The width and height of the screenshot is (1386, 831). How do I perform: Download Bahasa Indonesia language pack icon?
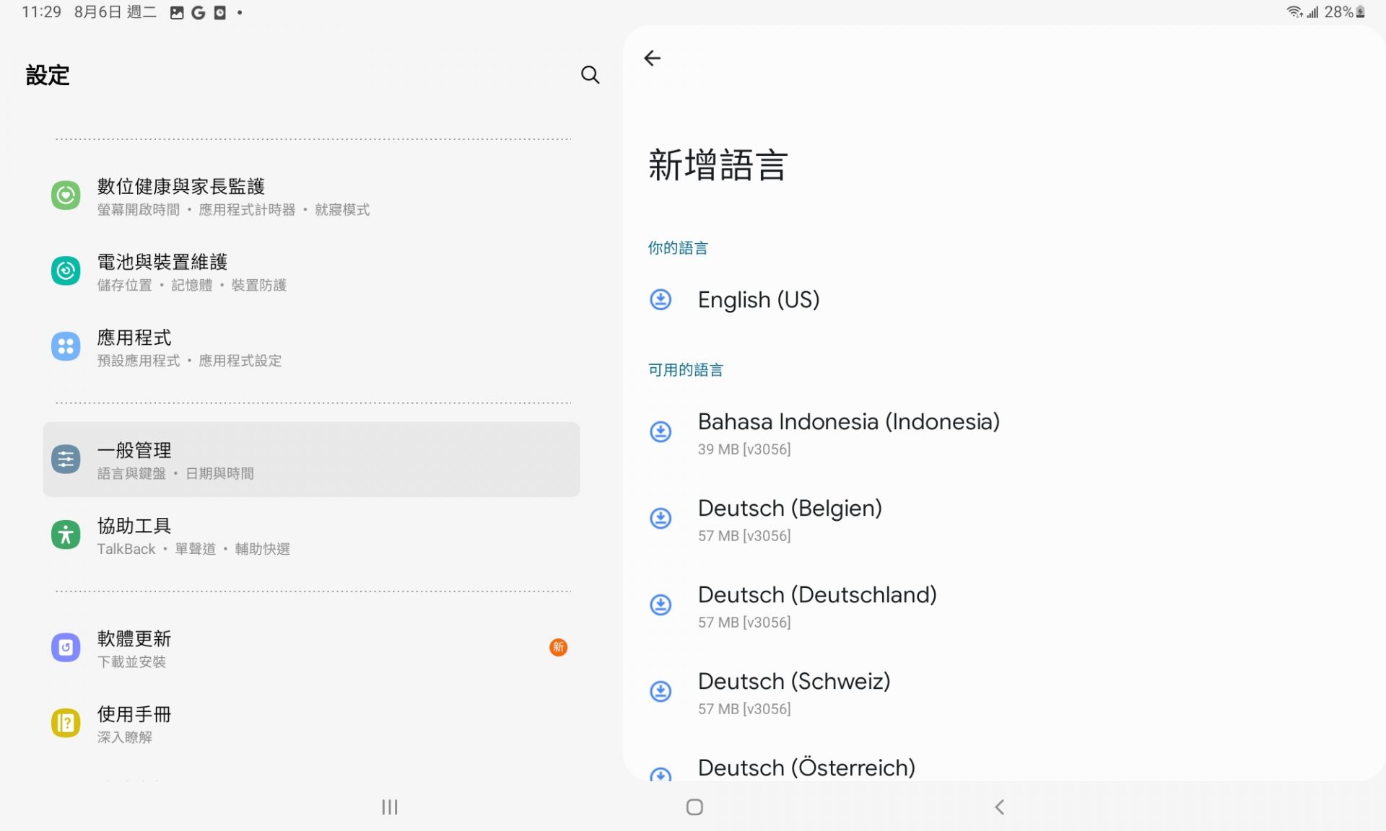pyautogui.click(x=661, y=432)
